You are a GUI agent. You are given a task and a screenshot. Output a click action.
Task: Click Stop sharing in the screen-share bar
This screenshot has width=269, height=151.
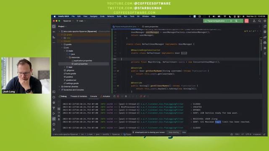pyautogui.click(x=174, y=133)
